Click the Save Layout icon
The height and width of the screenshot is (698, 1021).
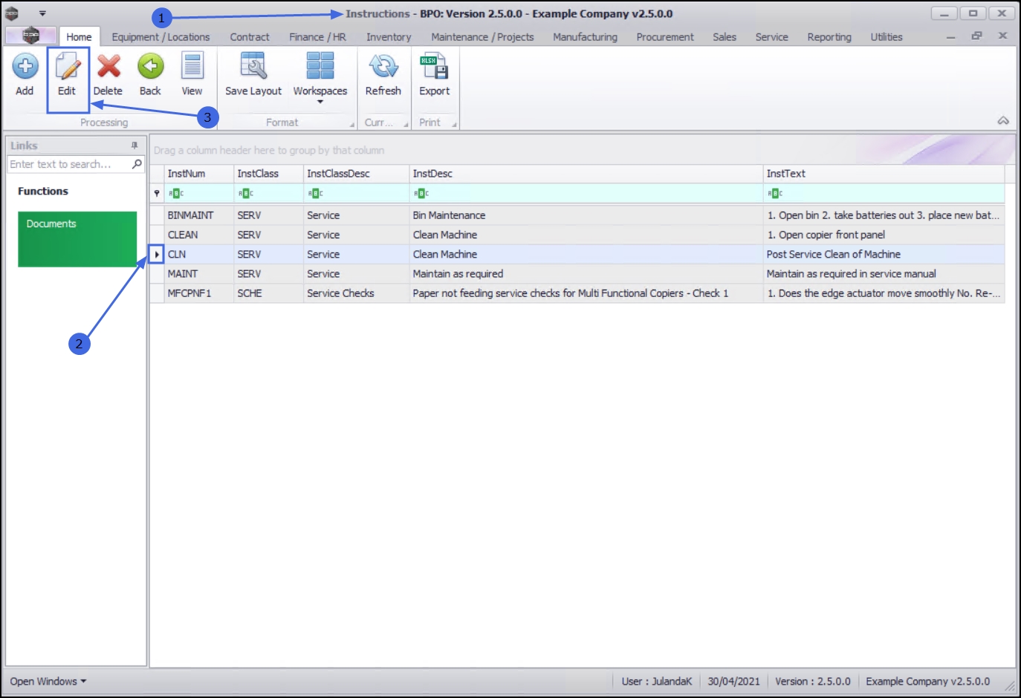[x=253, y=66]
